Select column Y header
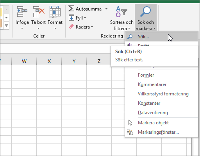Viewport: 200px width, 156px height. (x=74, y=61)
